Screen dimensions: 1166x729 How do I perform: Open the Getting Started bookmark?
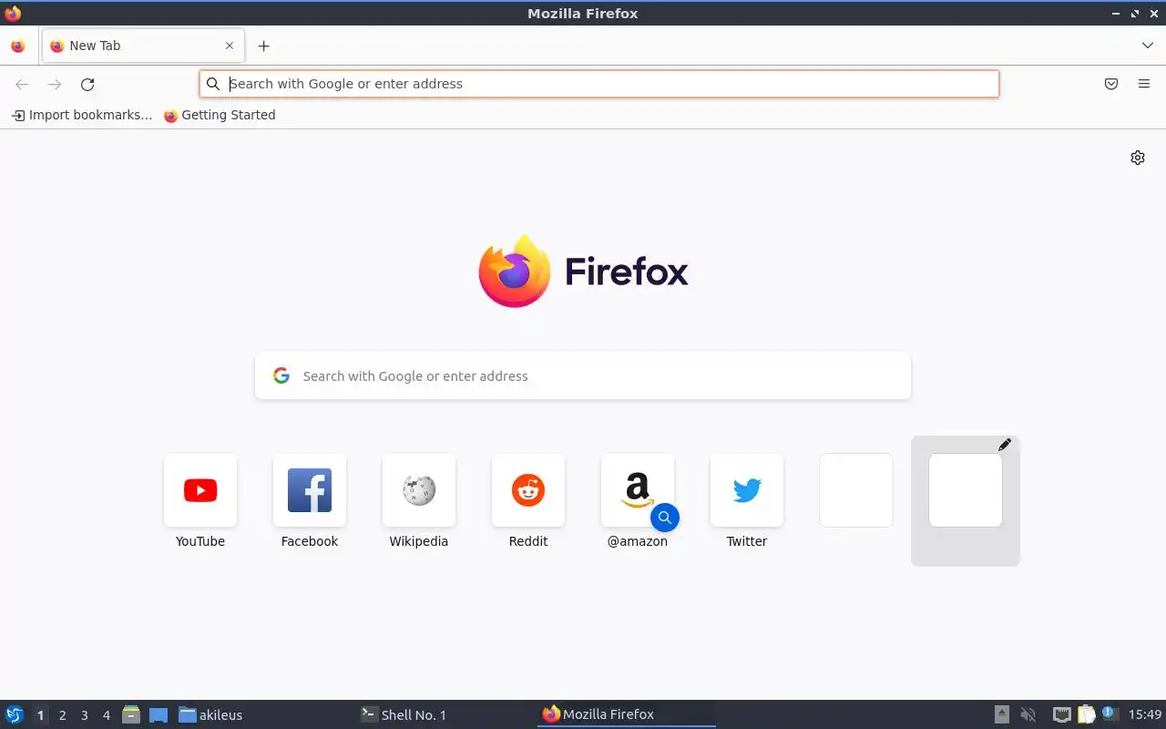[220, 115]
